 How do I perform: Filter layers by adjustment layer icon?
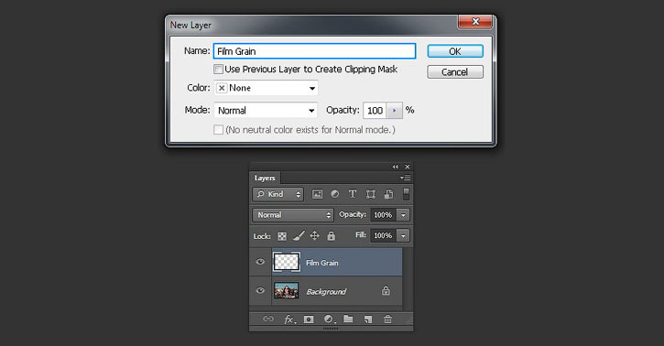pyautogui.click(x=334, y=194)
